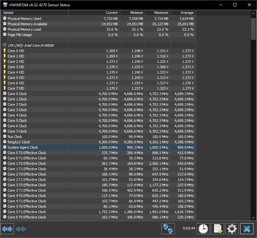Click the icon next to Ring/LLC Clock

click(5, 142)
